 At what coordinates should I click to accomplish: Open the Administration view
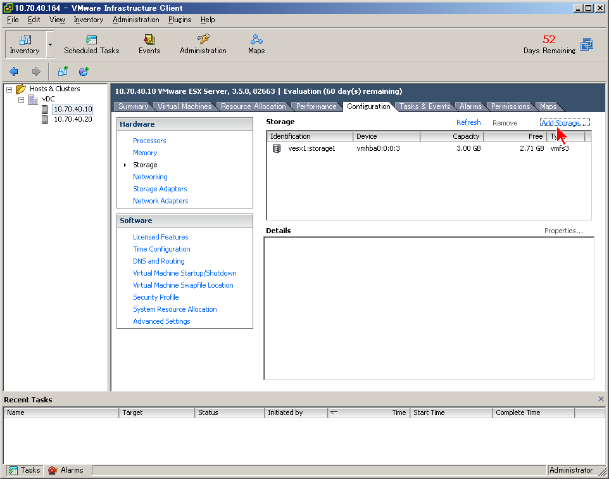203,44
